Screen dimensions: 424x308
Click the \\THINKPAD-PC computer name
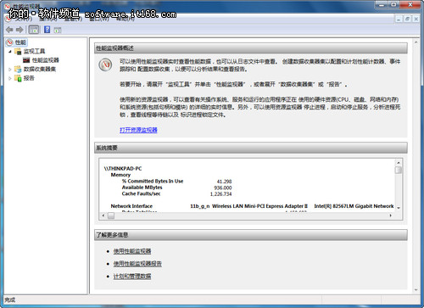pyautogui.click(x=123, y=169)
